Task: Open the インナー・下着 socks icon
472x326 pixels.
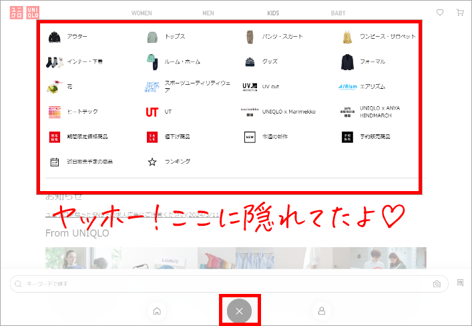Action: pyautogui.click(x=55, y=61)
